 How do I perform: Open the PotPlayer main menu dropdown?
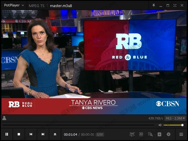(x=14, y=5)
